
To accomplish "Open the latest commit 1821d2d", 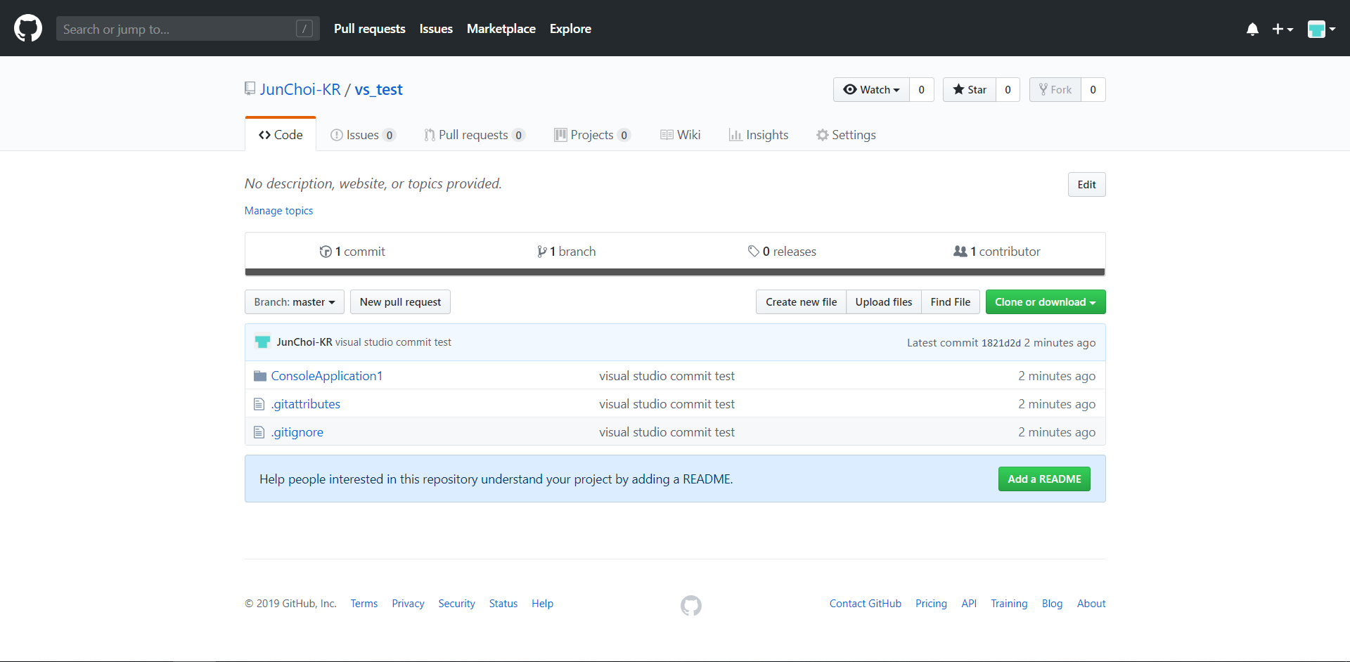I will (1001, 343).
